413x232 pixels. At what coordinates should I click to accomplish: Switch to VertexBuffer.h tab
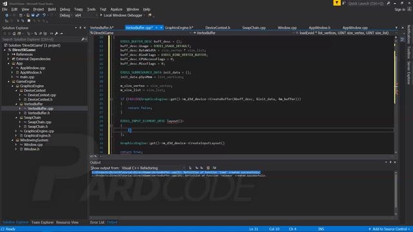tap(102, 28)
